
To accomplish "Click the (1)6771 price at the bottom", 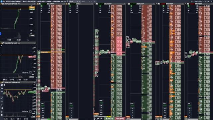I will coord(99,119).
